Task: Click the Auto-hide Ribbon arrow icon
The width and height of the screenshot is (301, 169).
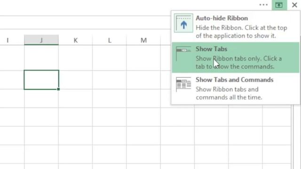Action: click(183, 23)
